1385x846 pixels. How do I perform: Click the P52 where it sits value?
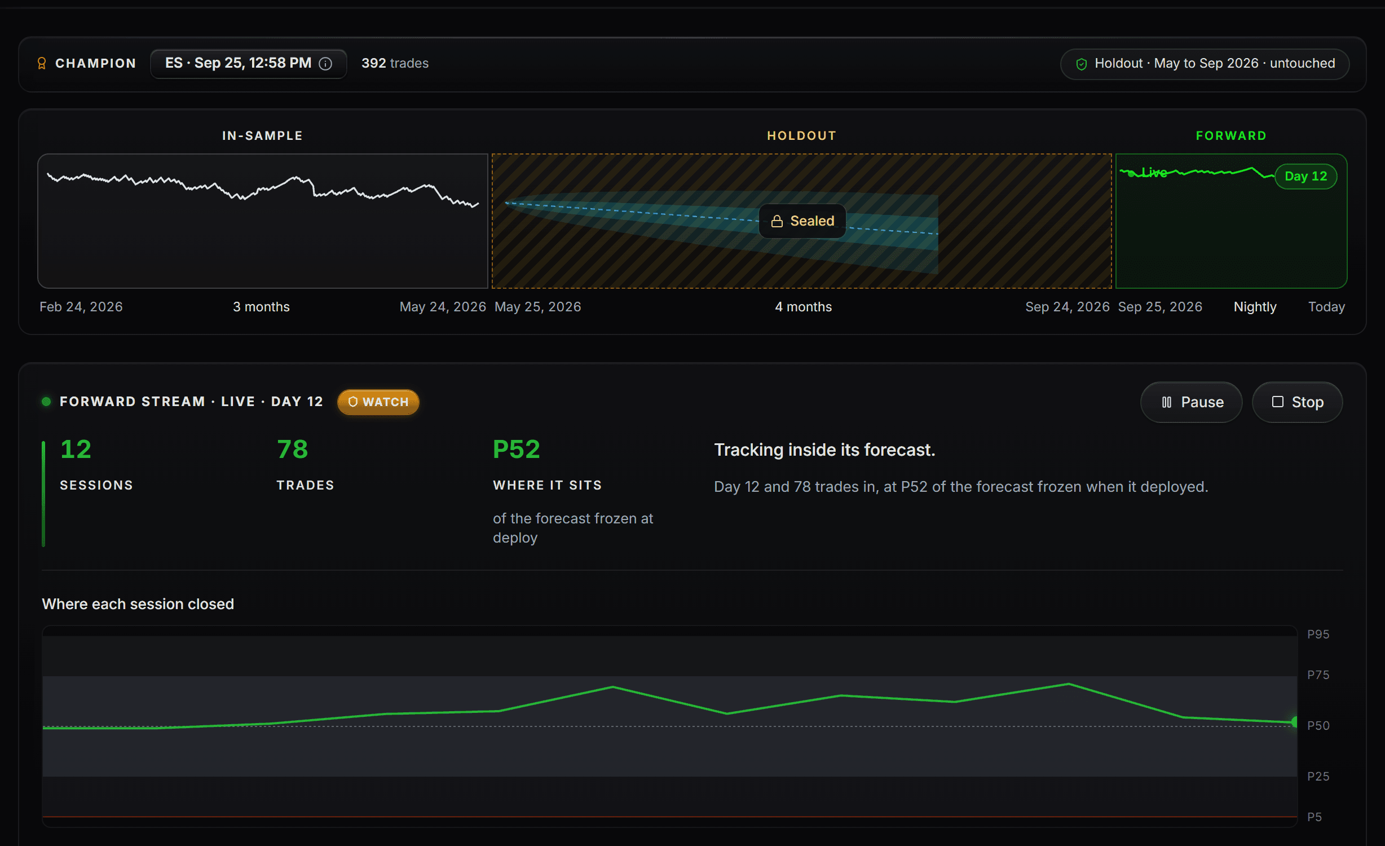(517, 450)
